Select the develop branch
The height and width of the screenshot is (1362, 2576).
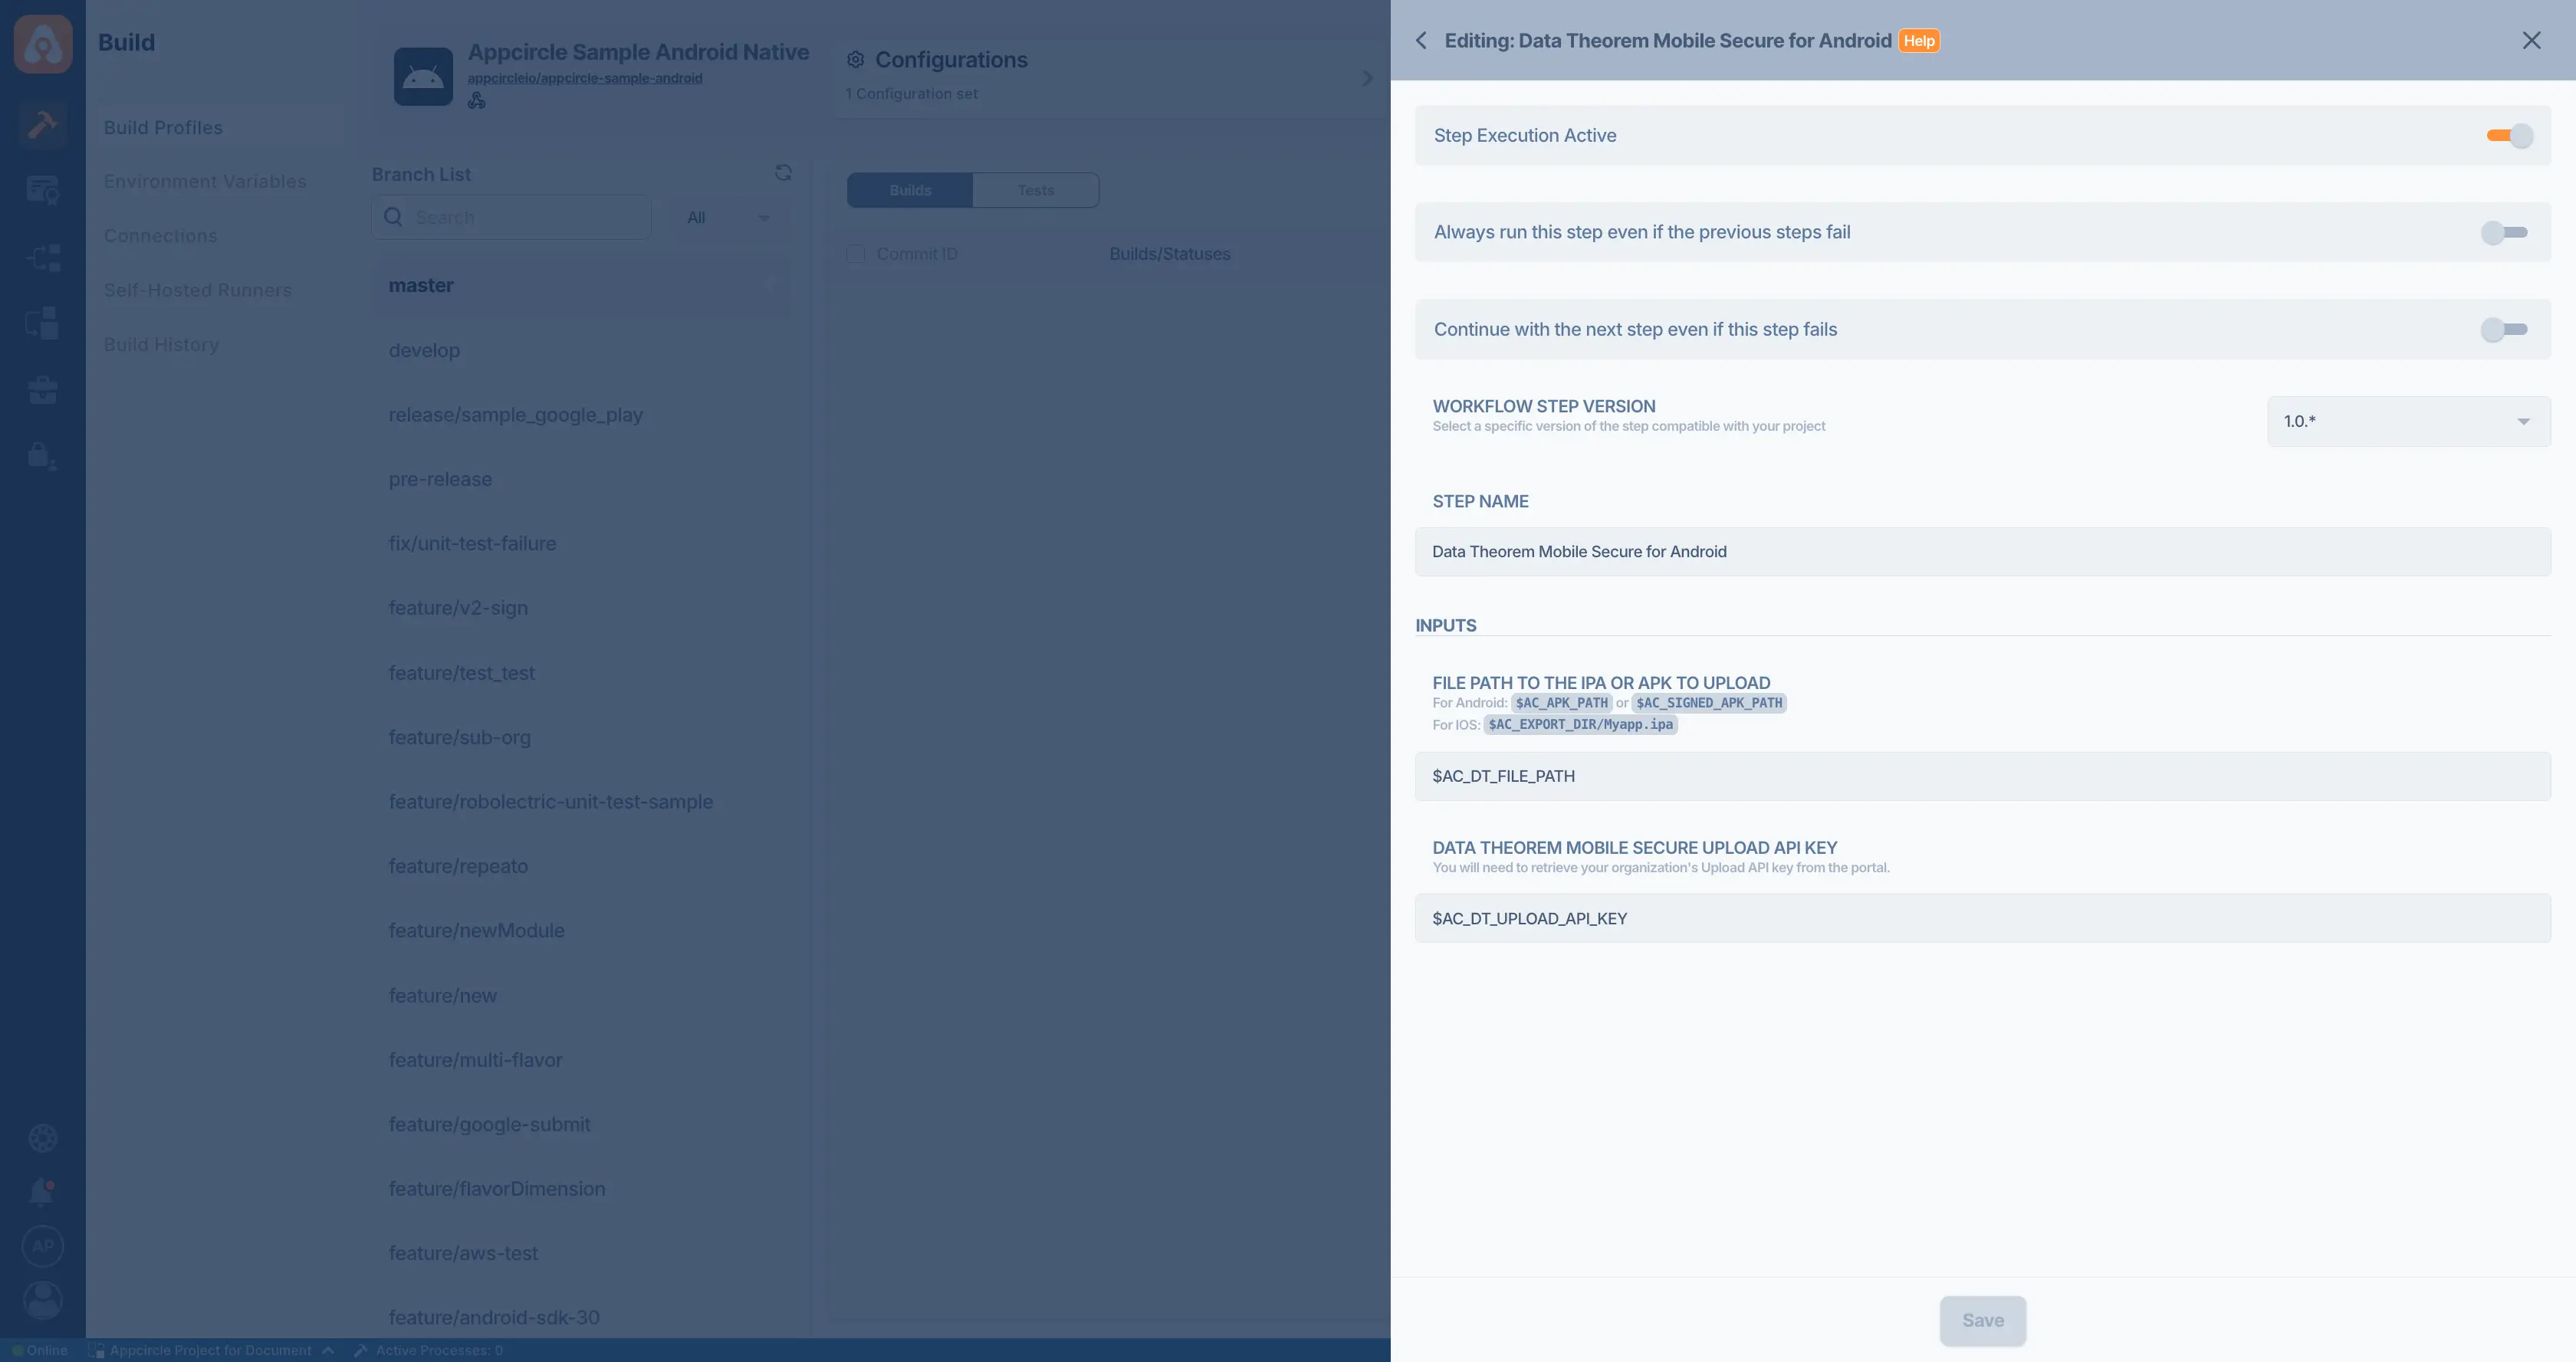point(424,350)
